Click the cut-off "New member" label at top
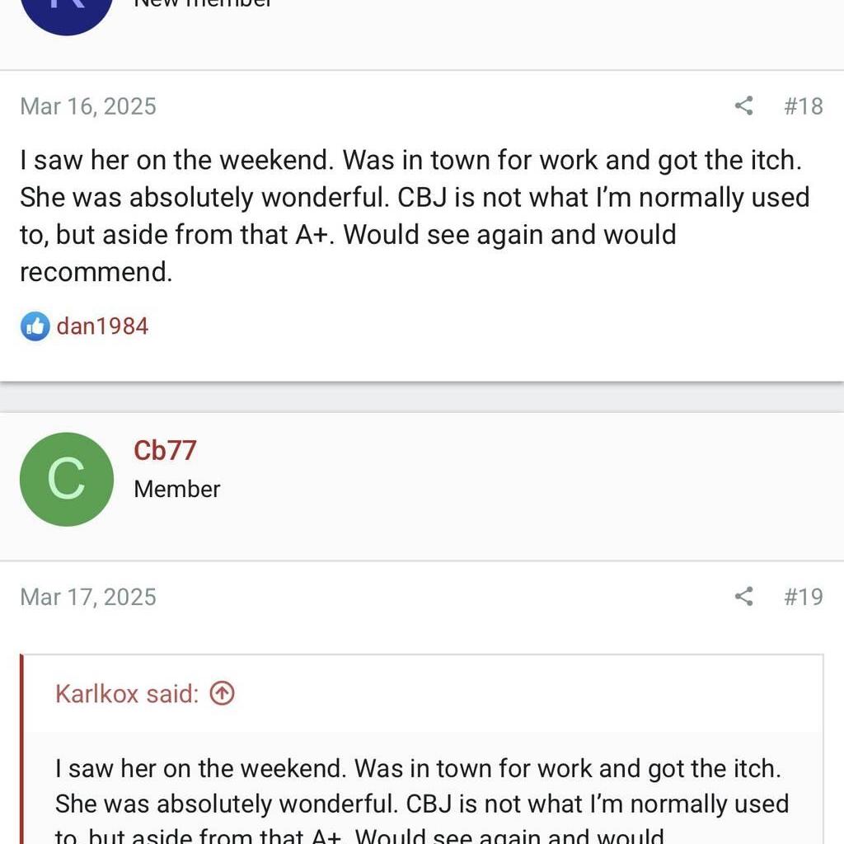 tap(203, 4)
